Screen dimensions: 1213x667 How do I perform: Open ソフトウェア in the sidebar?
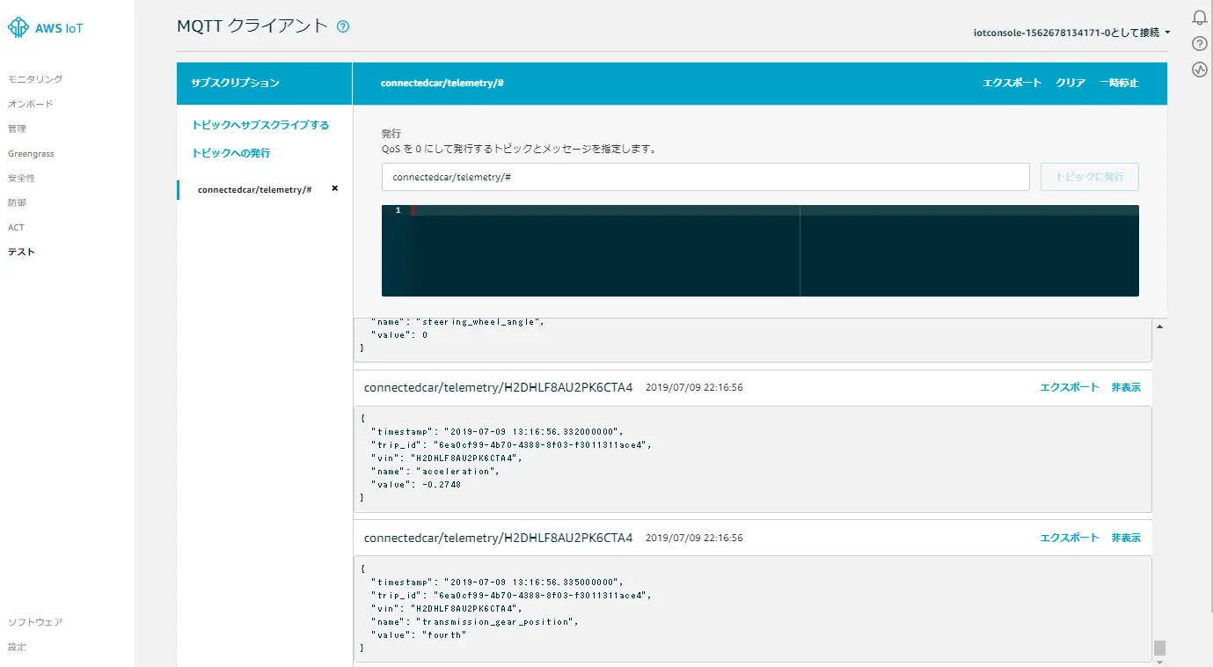[35, 622]
